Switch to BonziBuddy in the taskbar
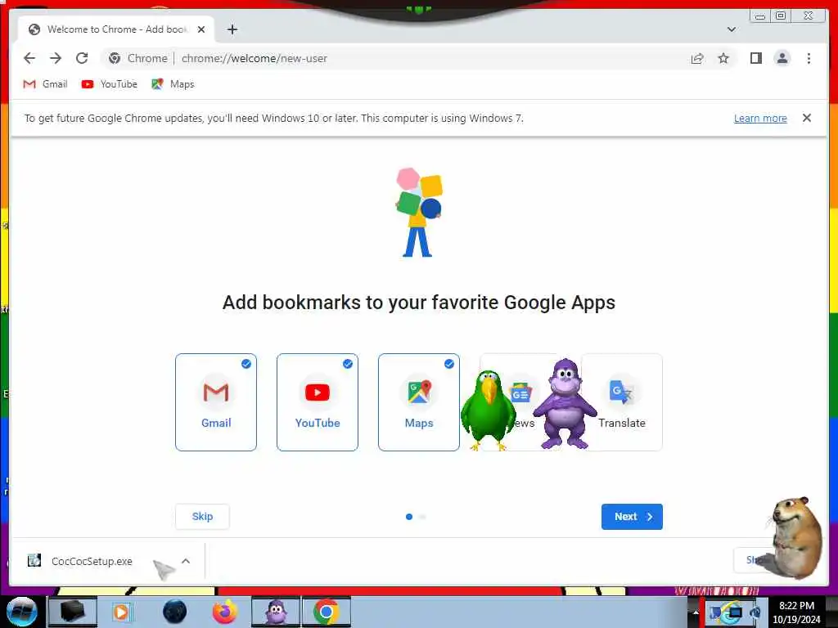The width and height of the screenshot is (838, 628). click(276, 612)
